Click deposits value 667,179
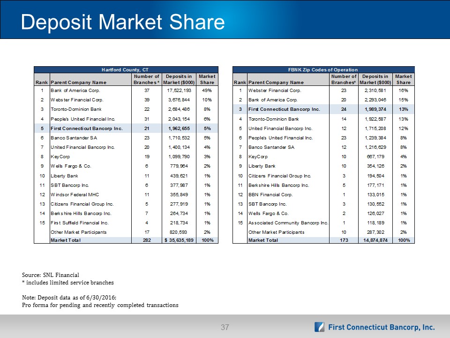The width and height of the screenshot is (450, 338). (x=375, y=157)
